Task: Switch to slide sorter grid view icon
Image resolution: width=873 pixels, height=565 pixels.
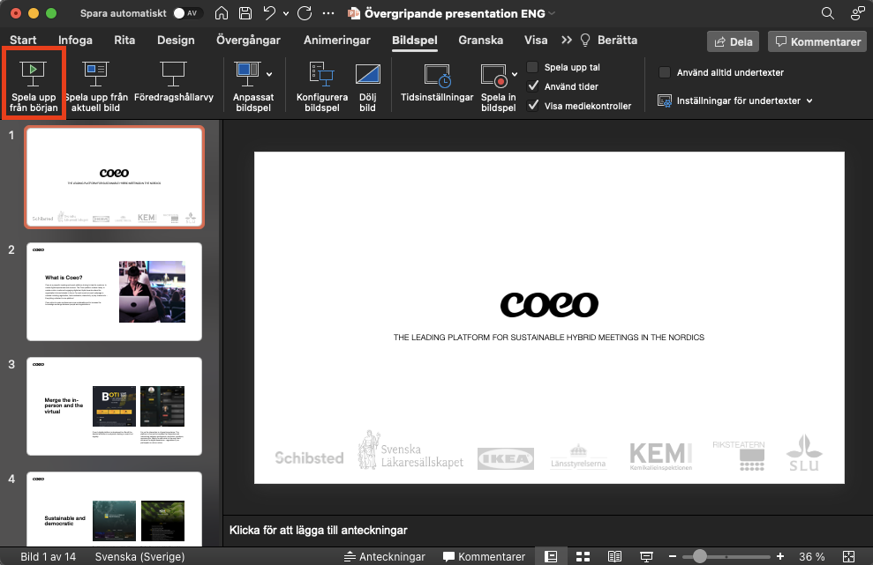Action: point(583,556)
